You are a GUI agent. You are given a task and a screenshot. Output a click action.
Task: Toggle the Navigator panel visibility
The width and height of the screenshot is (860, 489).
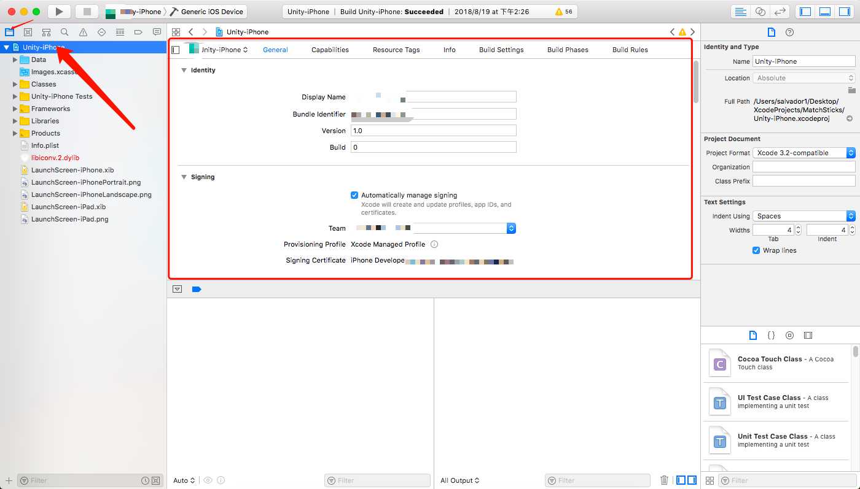point(805,12)
